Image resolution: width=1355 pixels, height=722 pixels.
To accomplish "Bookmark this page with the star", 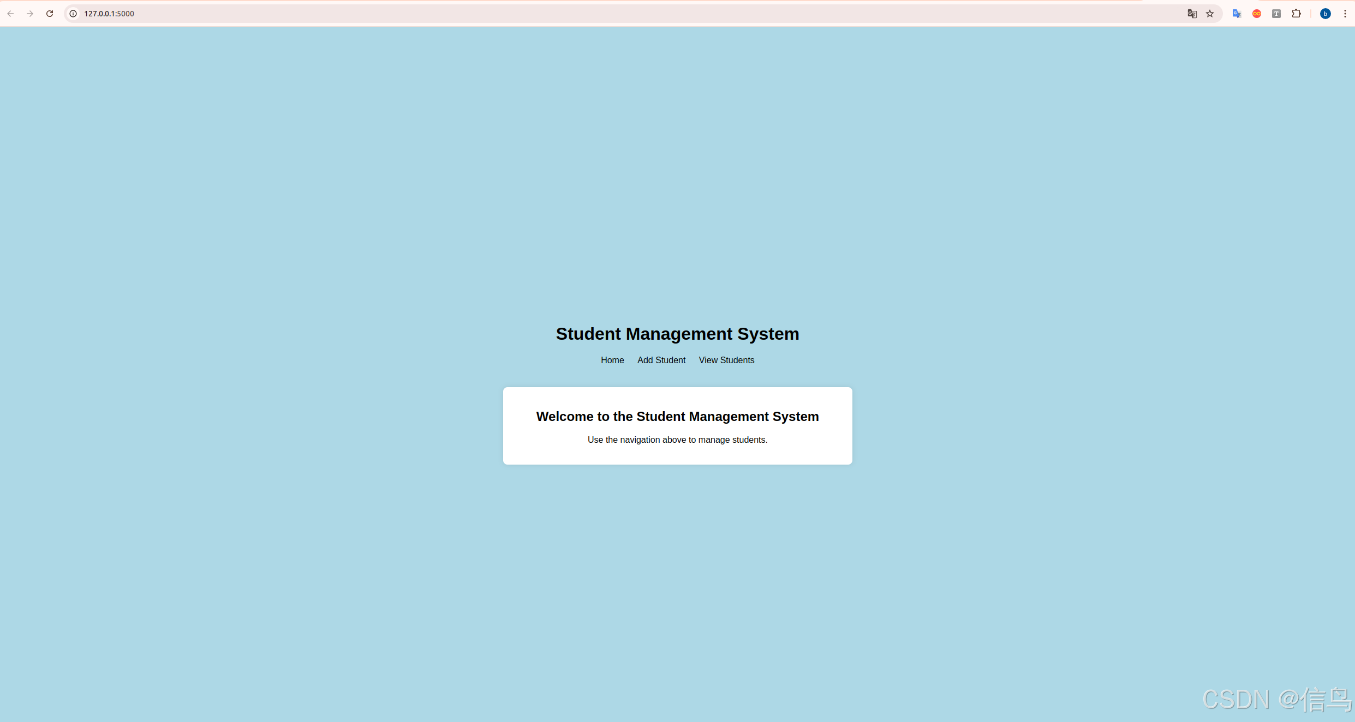I will pyautogui.click(x=1210, y=14).
